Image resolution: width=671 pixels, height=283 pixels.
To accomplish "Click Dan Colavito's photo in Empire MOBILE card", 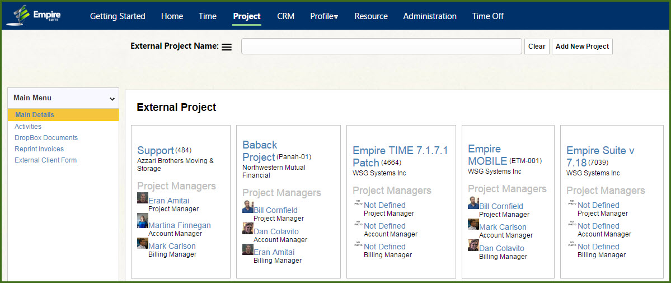I will click(x=473, y=245).
